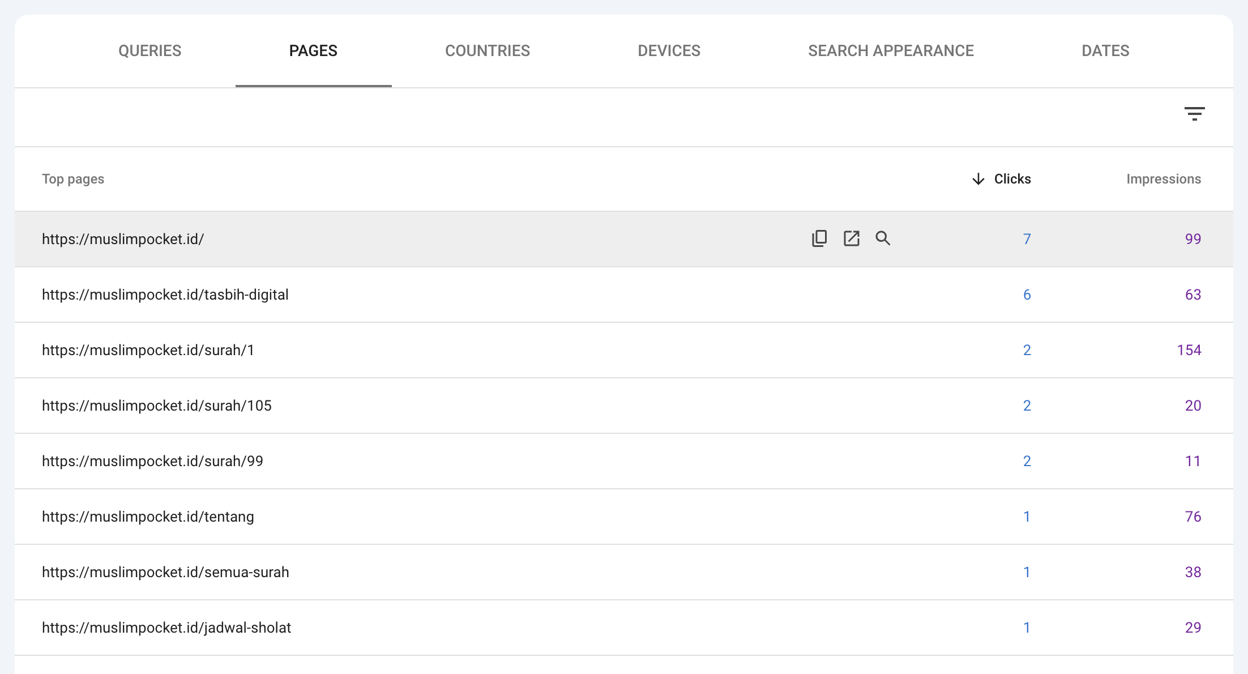Copy the URL https://muslimpocket.id/ using copy icon

819,238
